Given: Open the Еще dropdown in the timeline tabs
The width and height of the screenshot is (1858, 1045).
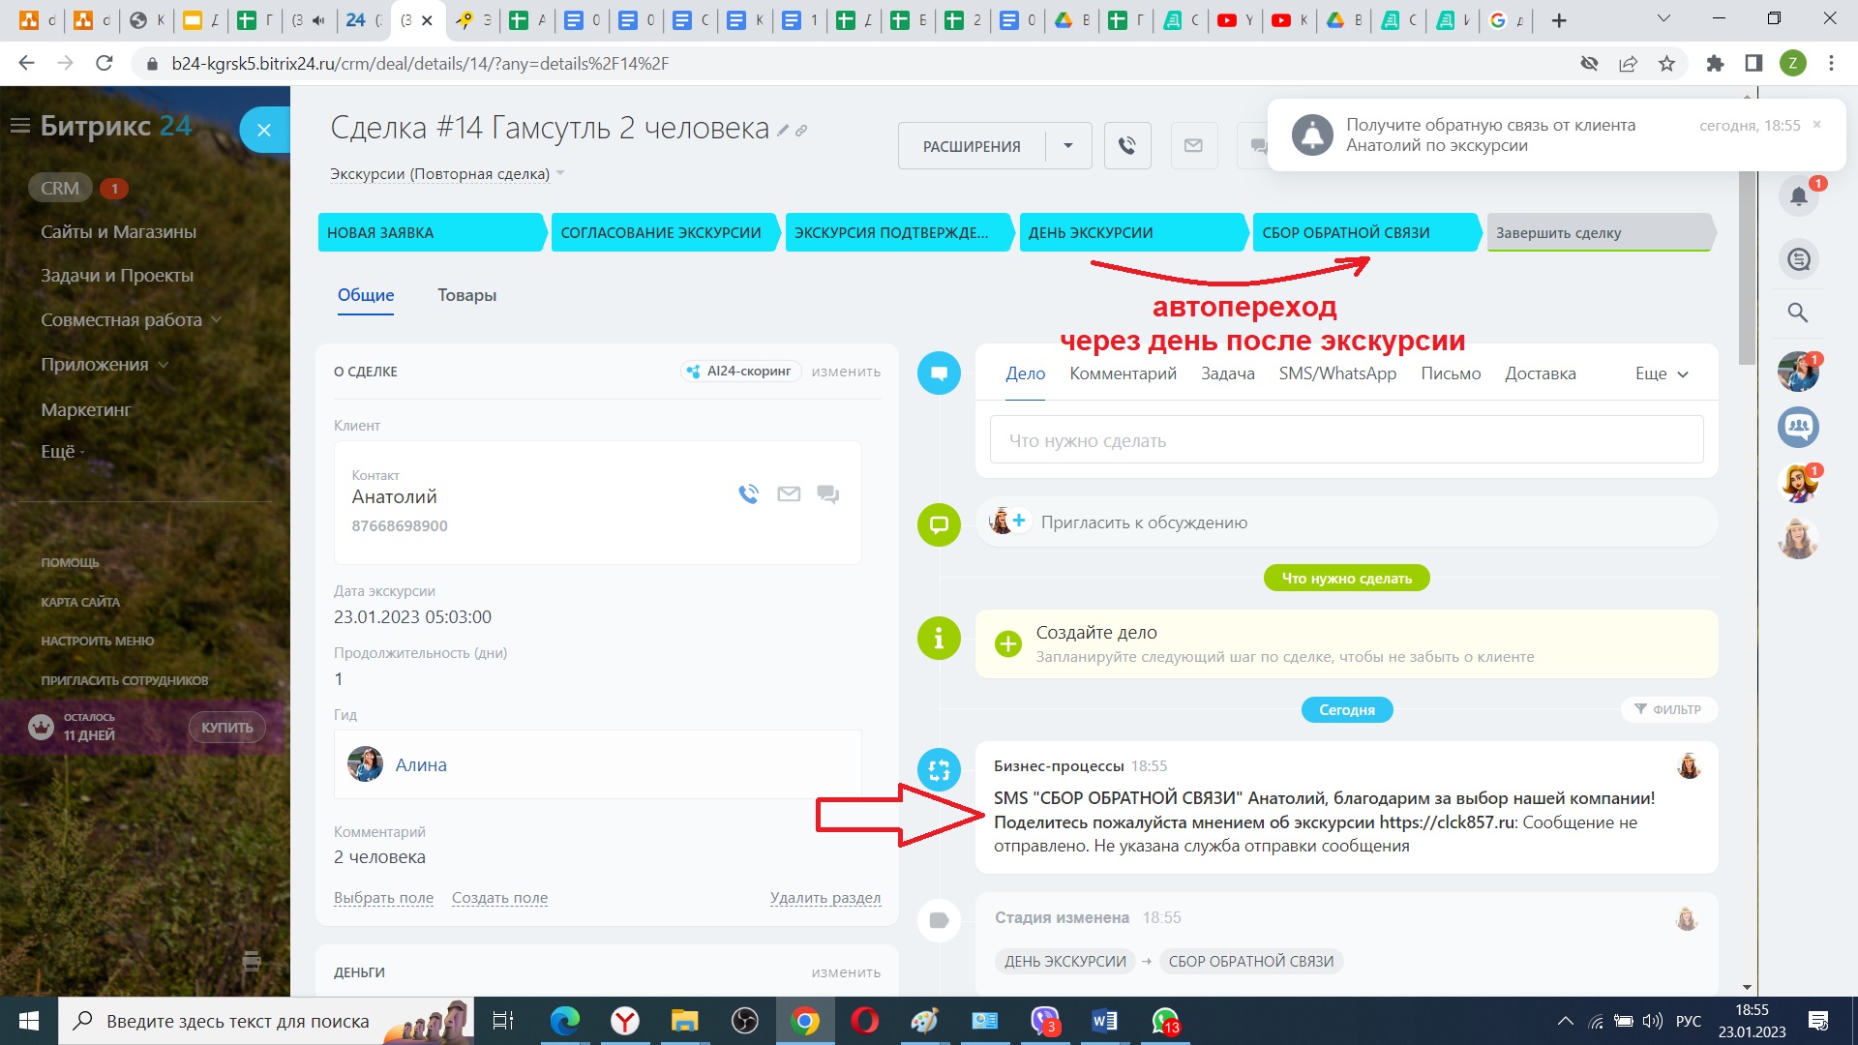Looking at the screenshot, I should [1661, 374].
